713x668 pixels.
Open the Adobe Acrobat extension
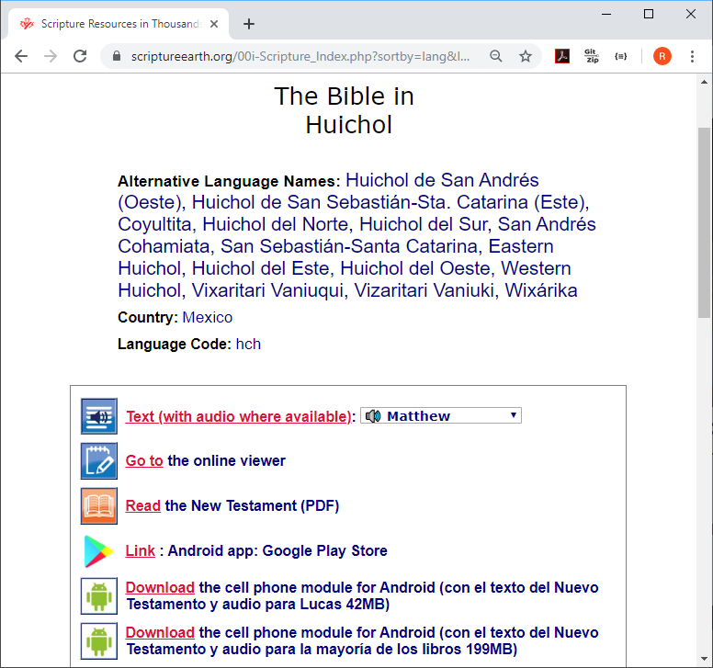tap(561, 56)
